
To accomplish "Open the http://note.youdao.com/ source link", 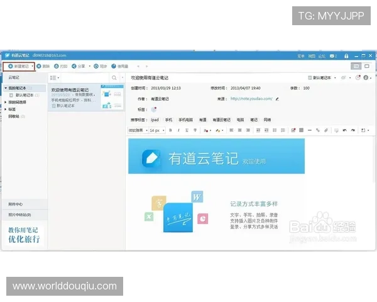I will click(251, 99).
